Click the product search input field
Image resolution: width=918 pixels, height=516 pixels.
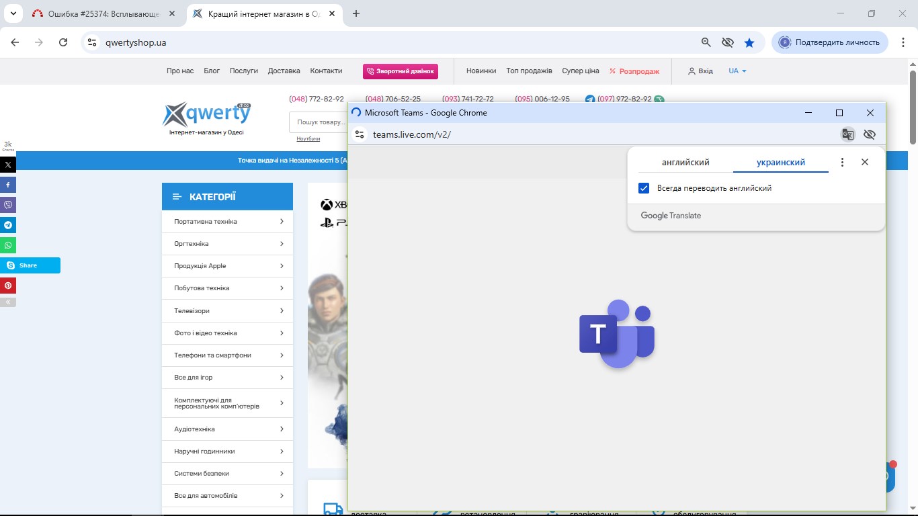click(320, 122)
